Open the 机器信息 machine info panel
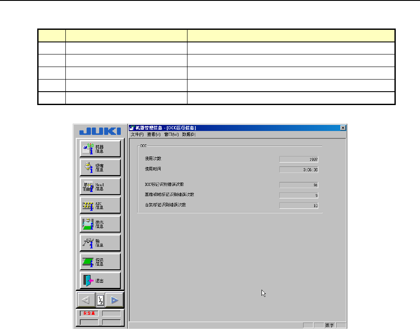 [x=100, y=149]
